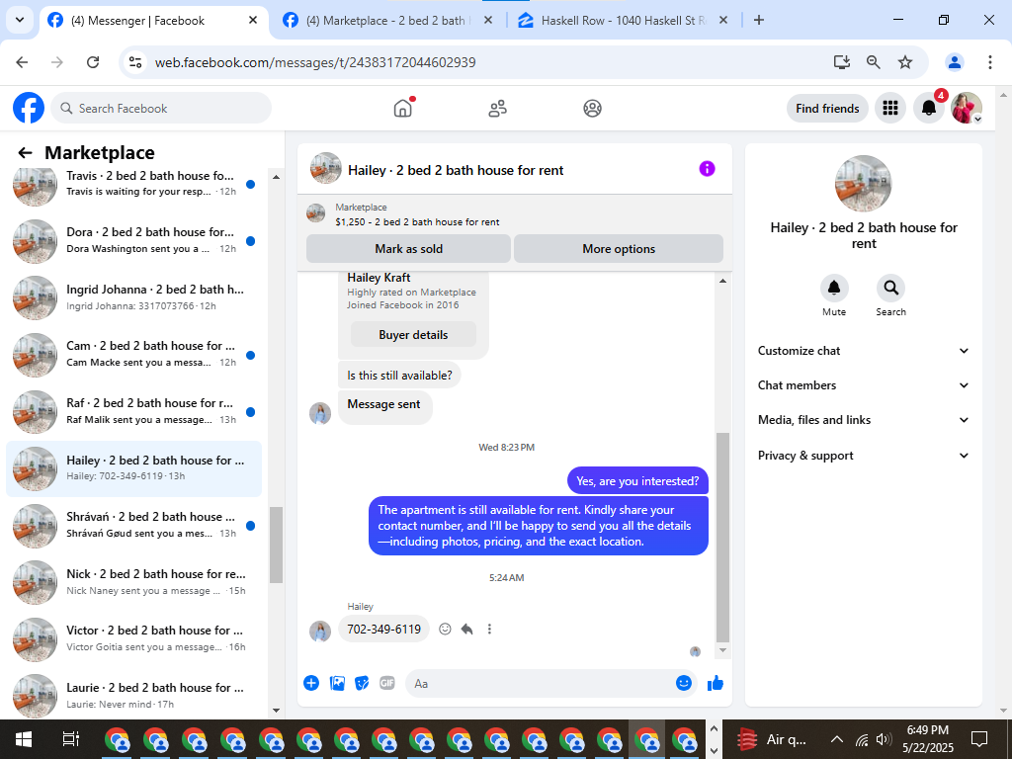Click the Search Facebook field
Image resolution: width=1012 pixels, height=759 pixels.
[x=161, y=108]
